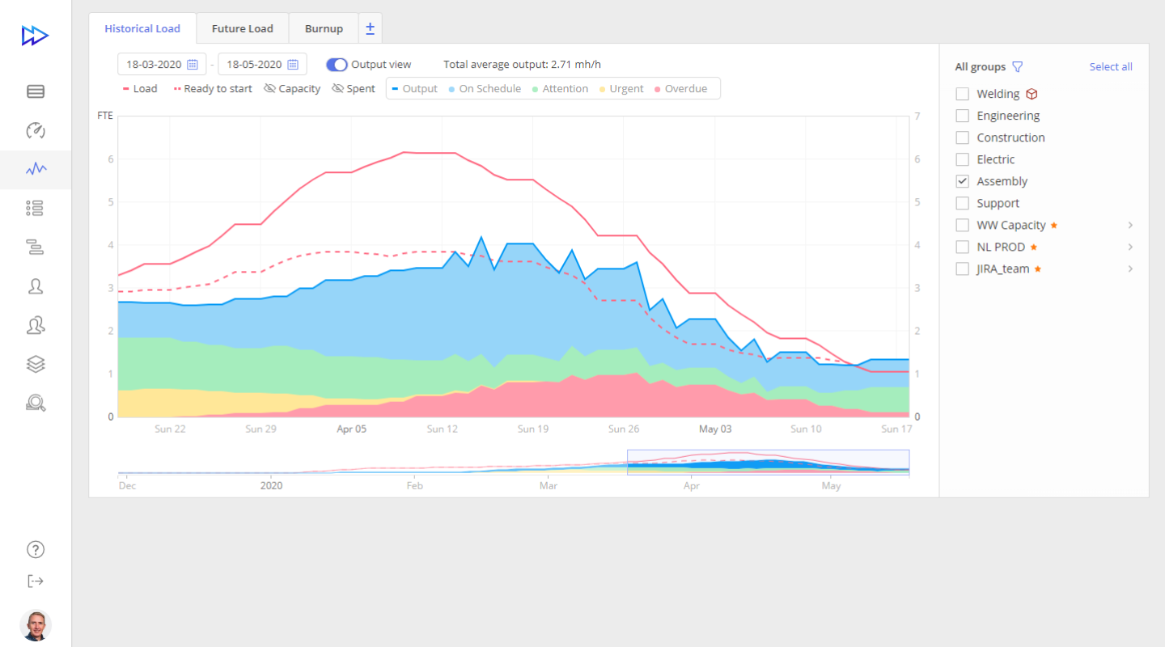Expand the WW Capacity group

pyautogui.click(x=1130, y=225)
